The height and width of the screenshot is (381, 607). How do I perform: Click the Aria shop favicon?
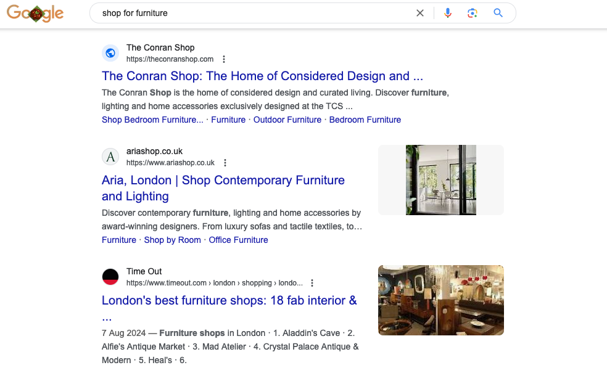pyautogui.click(x=110, y=157)
